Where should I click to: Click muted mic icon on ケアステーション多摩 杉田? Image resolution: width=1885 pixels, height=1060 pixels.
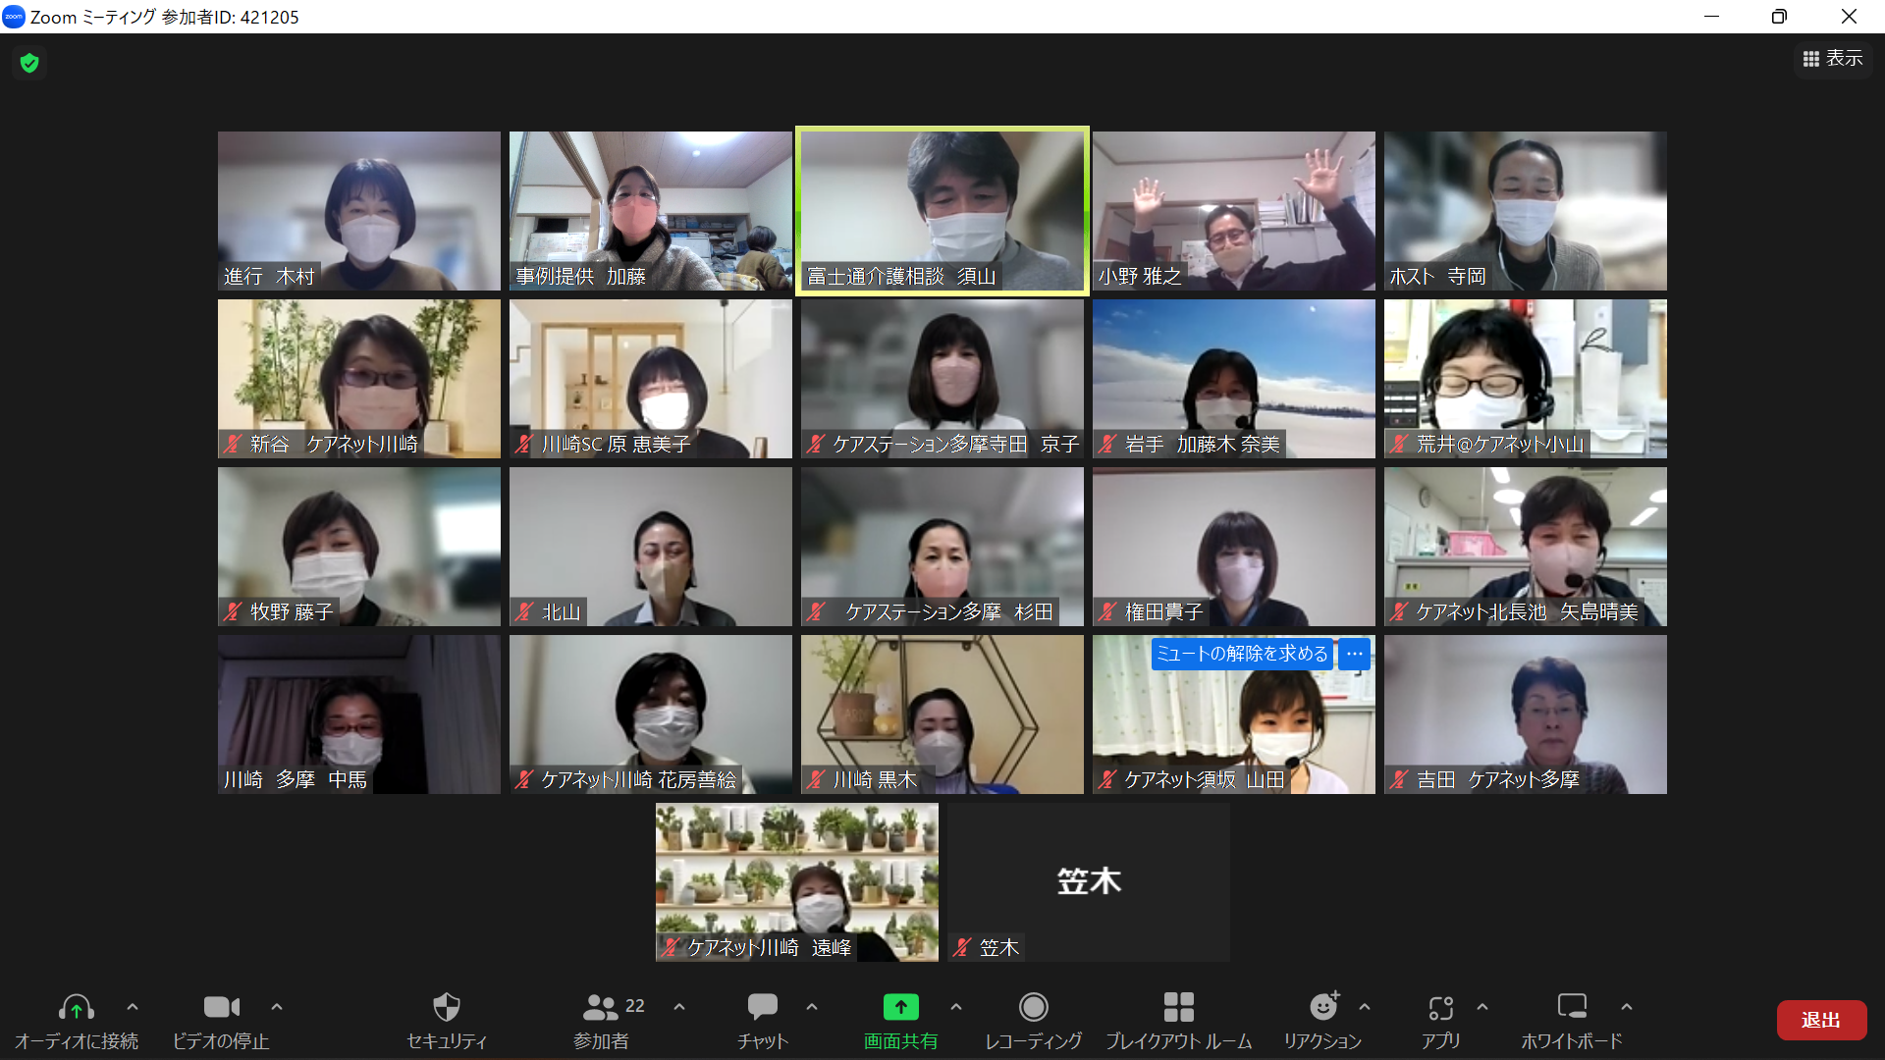click(816, 611)
